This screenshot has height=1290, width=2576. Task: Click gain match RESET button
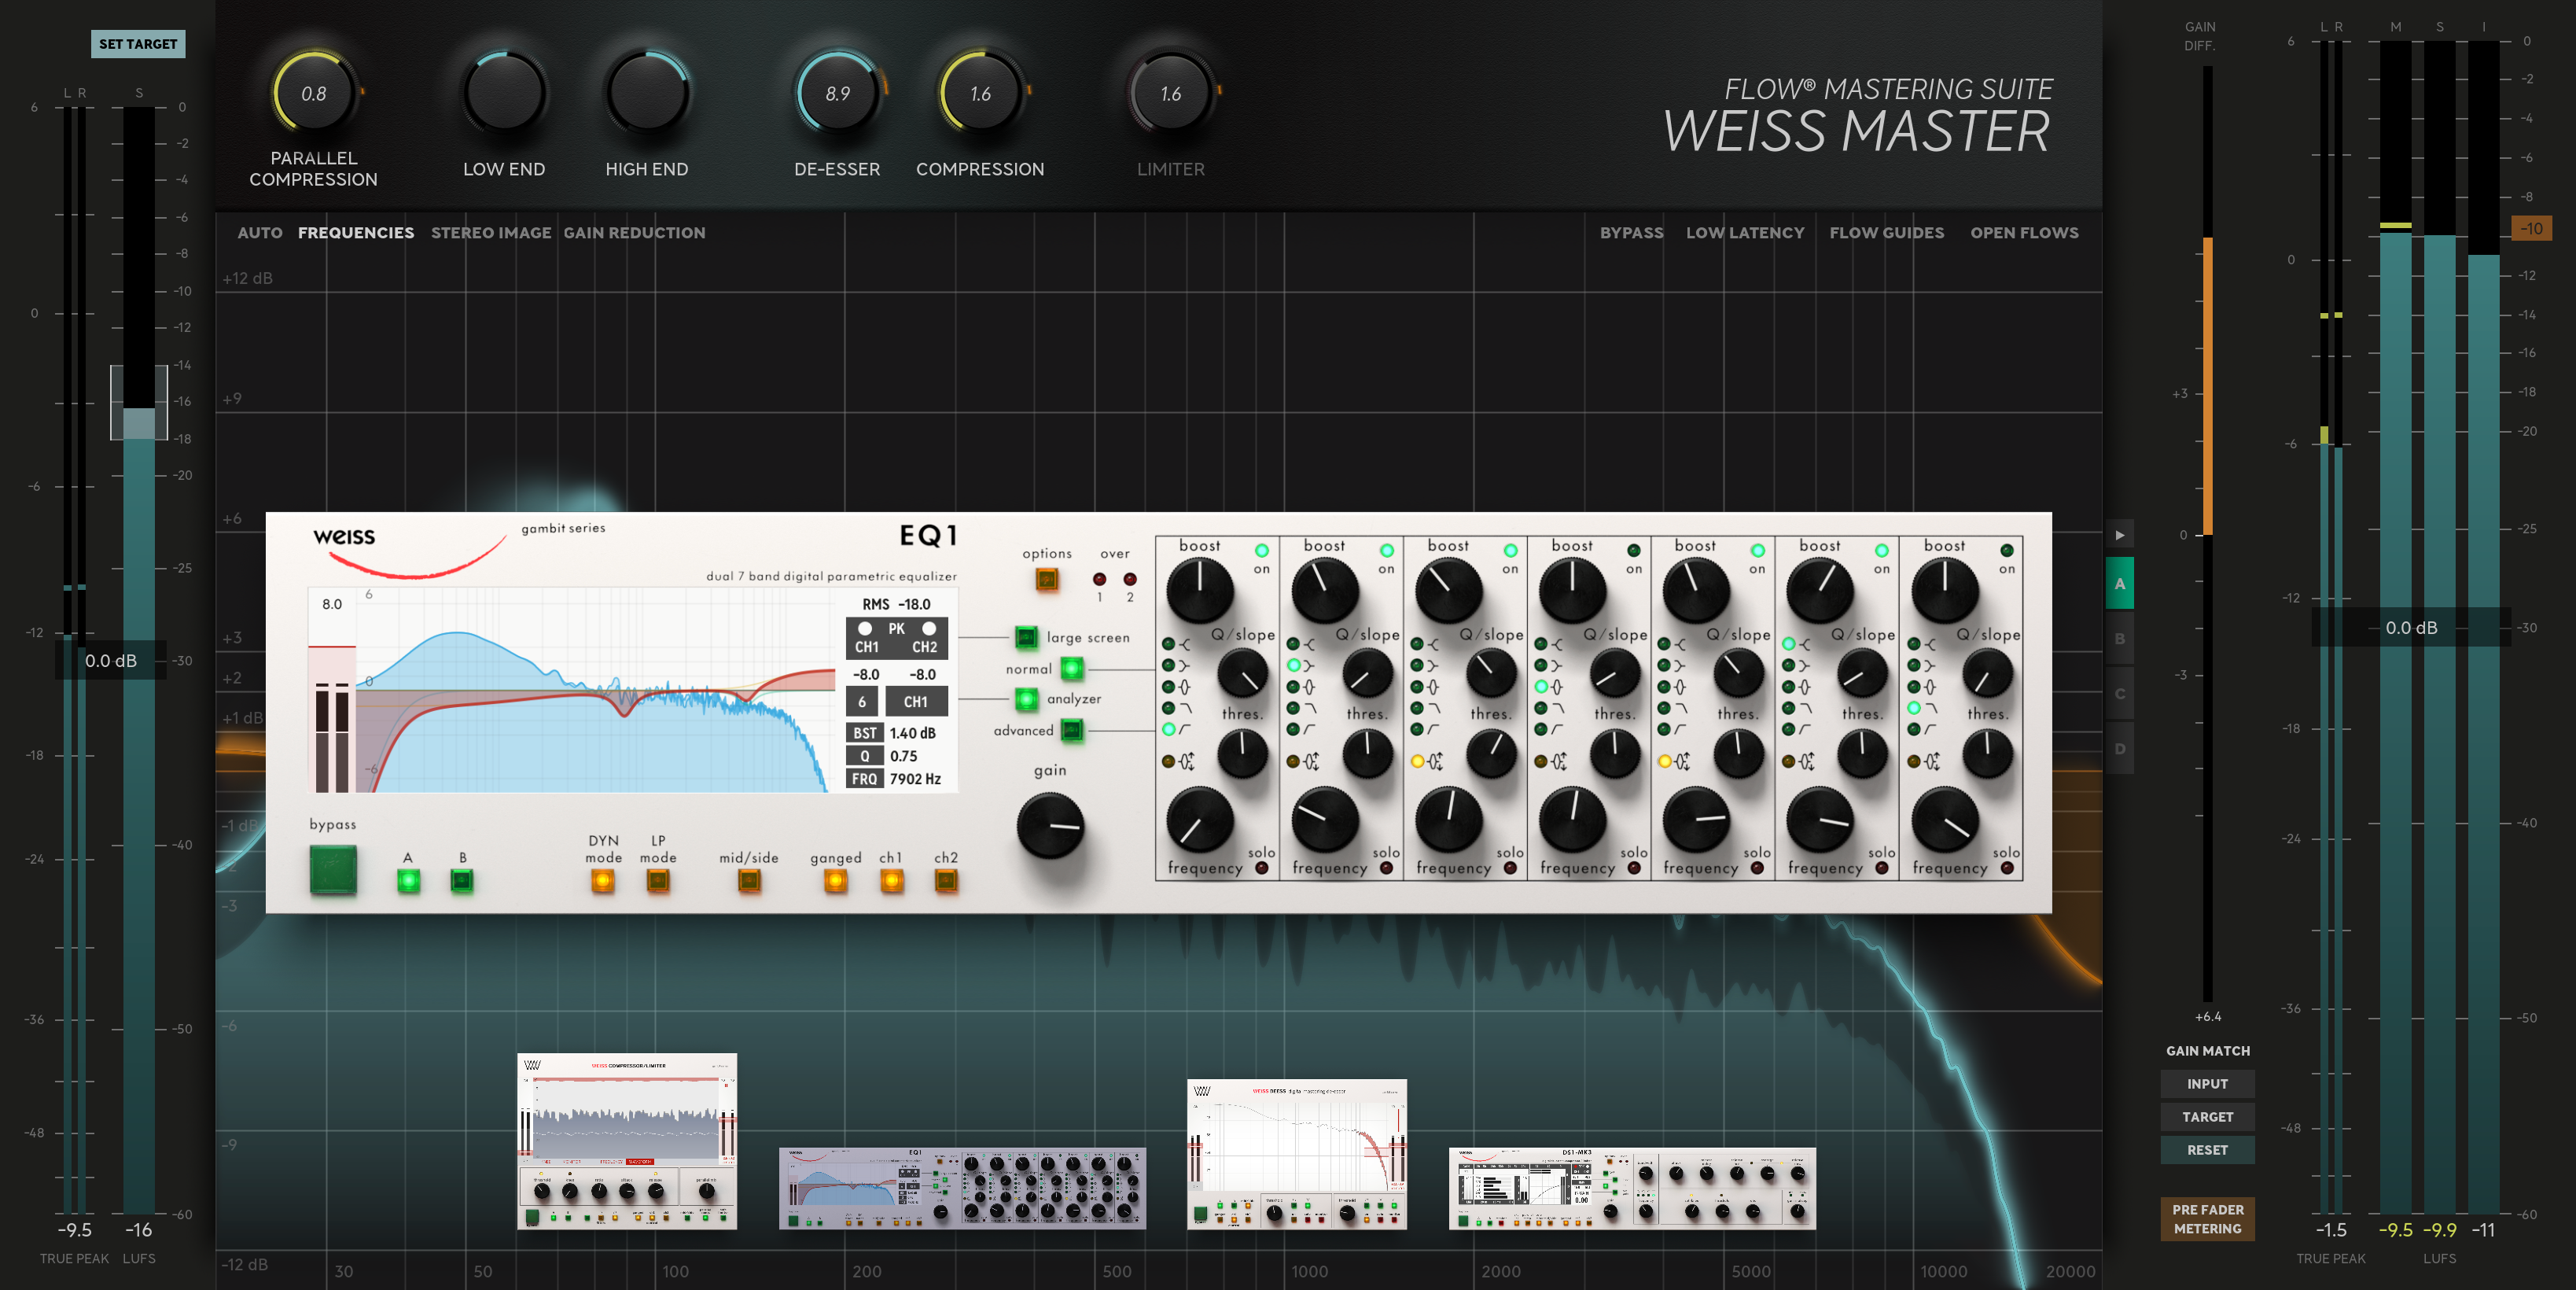pyautogui.click(x=2207, y=1150)
